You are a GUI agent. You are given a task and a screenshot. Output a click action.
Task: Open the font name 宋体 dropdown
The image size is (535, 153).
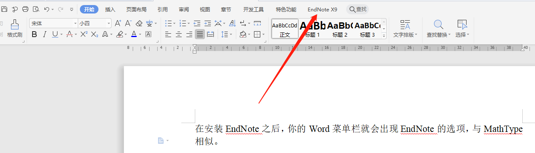(75, 23)
